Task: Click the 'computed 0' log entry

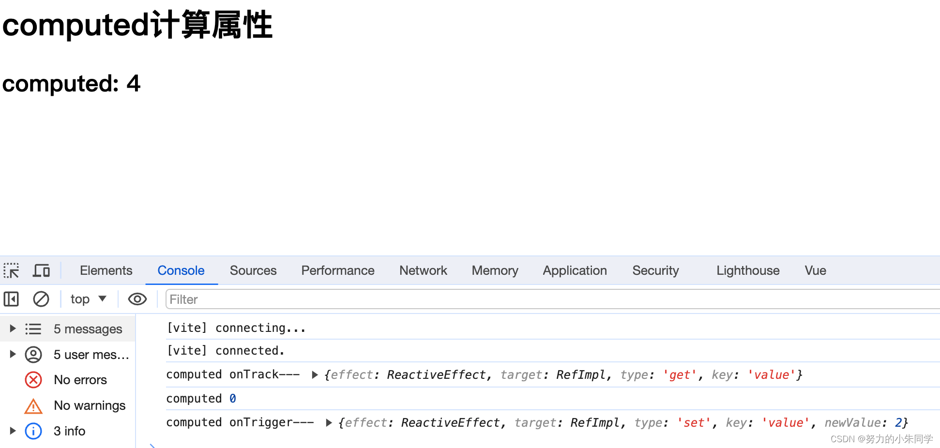Action: pyautogui.click(x=201, y=399)
